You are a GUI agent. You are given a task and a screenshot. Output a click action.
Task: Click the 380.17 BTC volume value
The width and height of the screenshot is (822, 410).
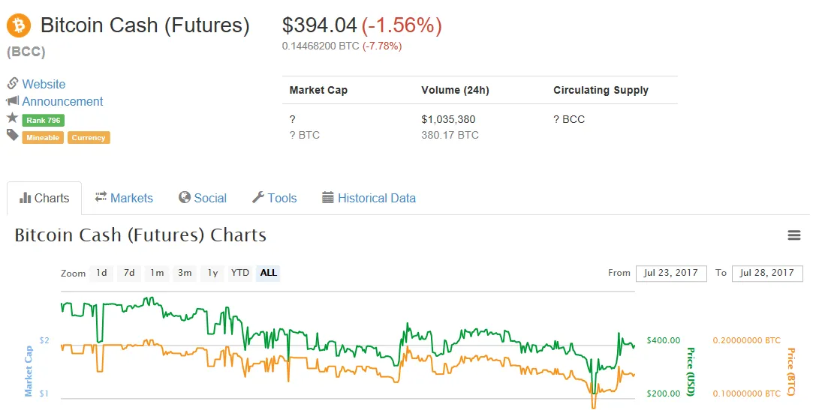pos(450,135)
